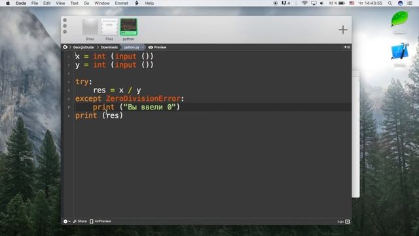
Task: Click the Share button
Action: (80, 222)
